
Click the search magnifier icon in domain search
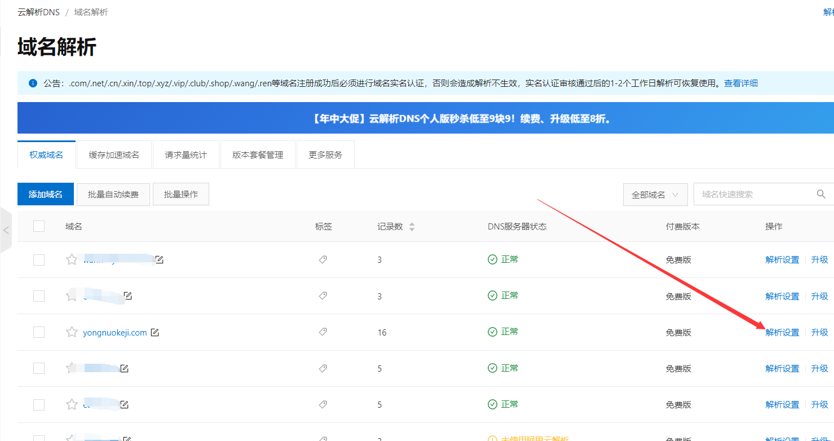(821, 194)
